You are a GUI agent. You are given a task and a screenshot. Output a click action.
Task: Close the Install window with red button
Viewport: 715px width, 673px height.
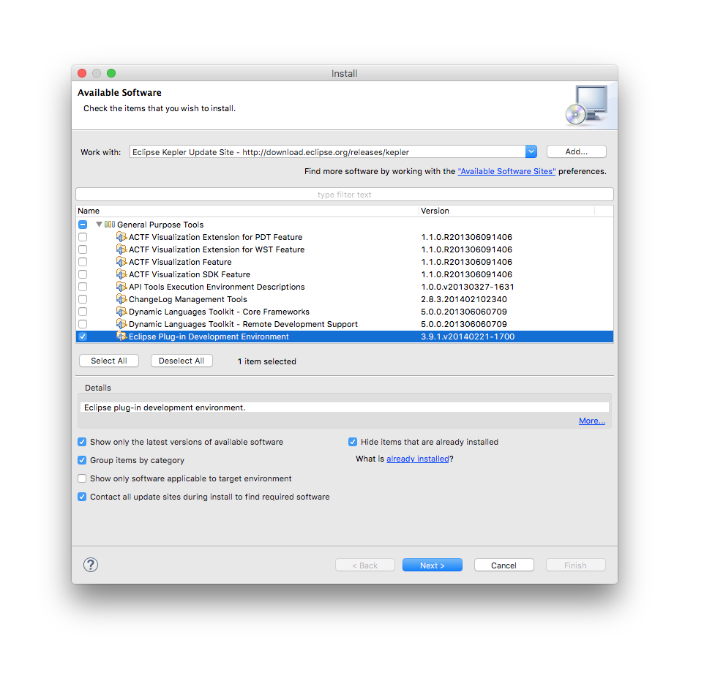tap(82, 73)
